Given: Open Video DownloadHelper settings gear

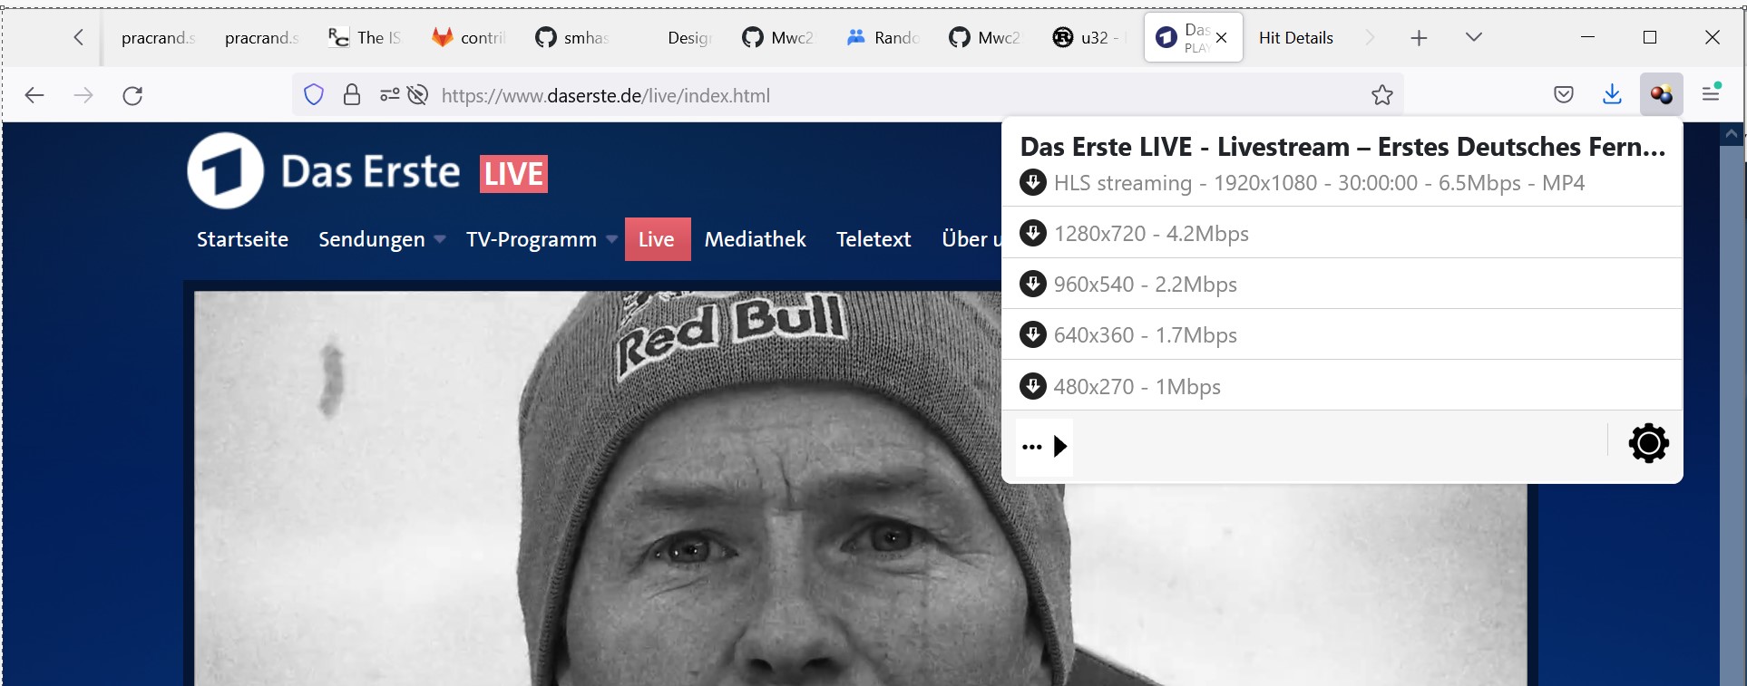Looking at the screenshot, I should pos(1648,444).
